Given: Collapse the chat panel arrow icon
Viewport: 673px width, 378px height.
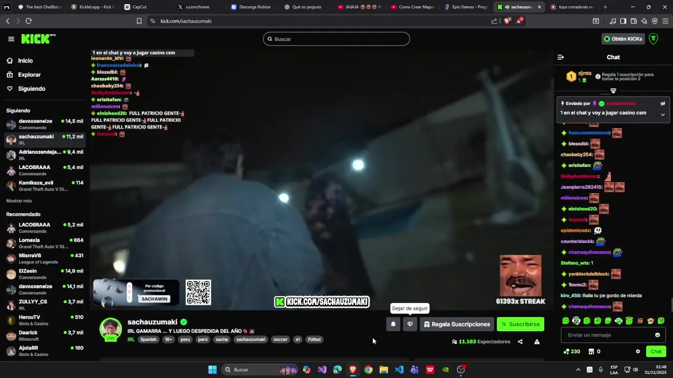Looking at the screenshot, I should (560, 57).
